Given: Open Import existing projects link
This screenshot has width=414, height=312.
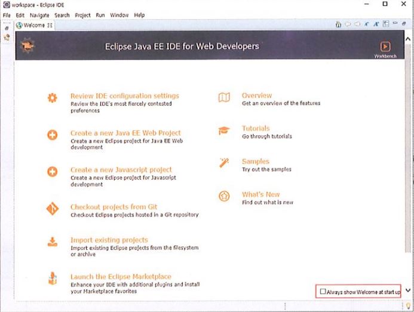Looking at the screenshot, I should [x=109, y=240].
